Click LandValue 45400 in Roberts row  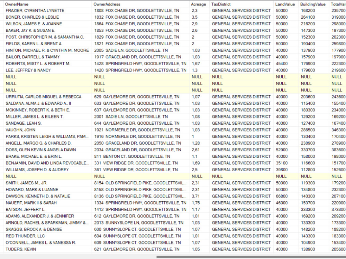pos(286,64)
